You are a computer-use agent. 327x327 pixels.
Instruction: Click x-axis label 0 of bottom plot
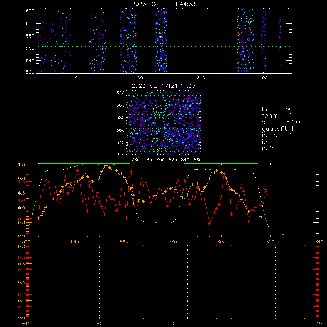point(173,323)
